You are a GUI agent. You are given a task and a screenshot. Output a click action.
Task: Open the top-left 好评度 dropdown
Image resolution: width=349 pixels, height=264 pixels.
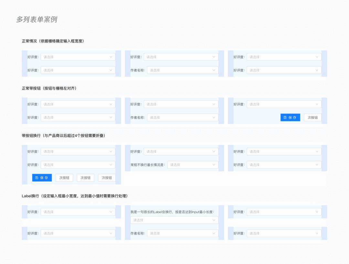(78, 57)
